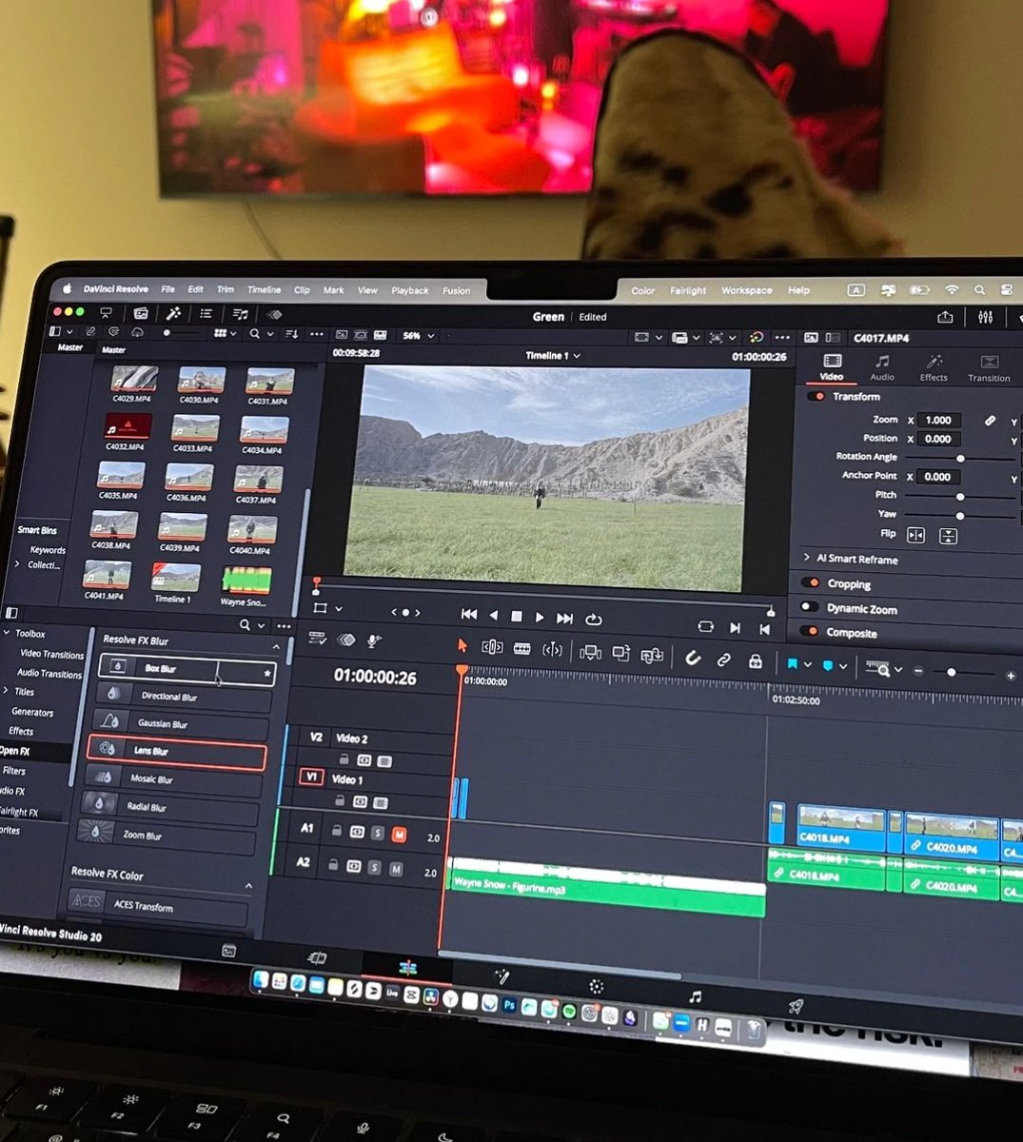Viewport: 1023px width, 1142px height.
Task: Select the arrow Selection Mode tool
Action: click(462, 646)
